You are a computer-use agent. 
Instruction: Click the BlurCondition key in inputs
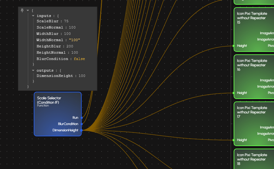point(52,59)
